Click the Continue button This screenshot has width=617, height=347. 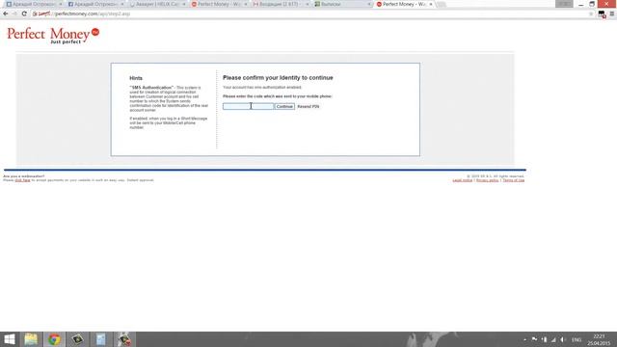click(284, 106)
